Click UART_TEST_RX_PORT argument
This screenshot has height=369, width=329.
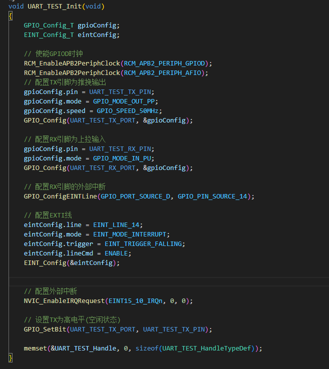102,168
